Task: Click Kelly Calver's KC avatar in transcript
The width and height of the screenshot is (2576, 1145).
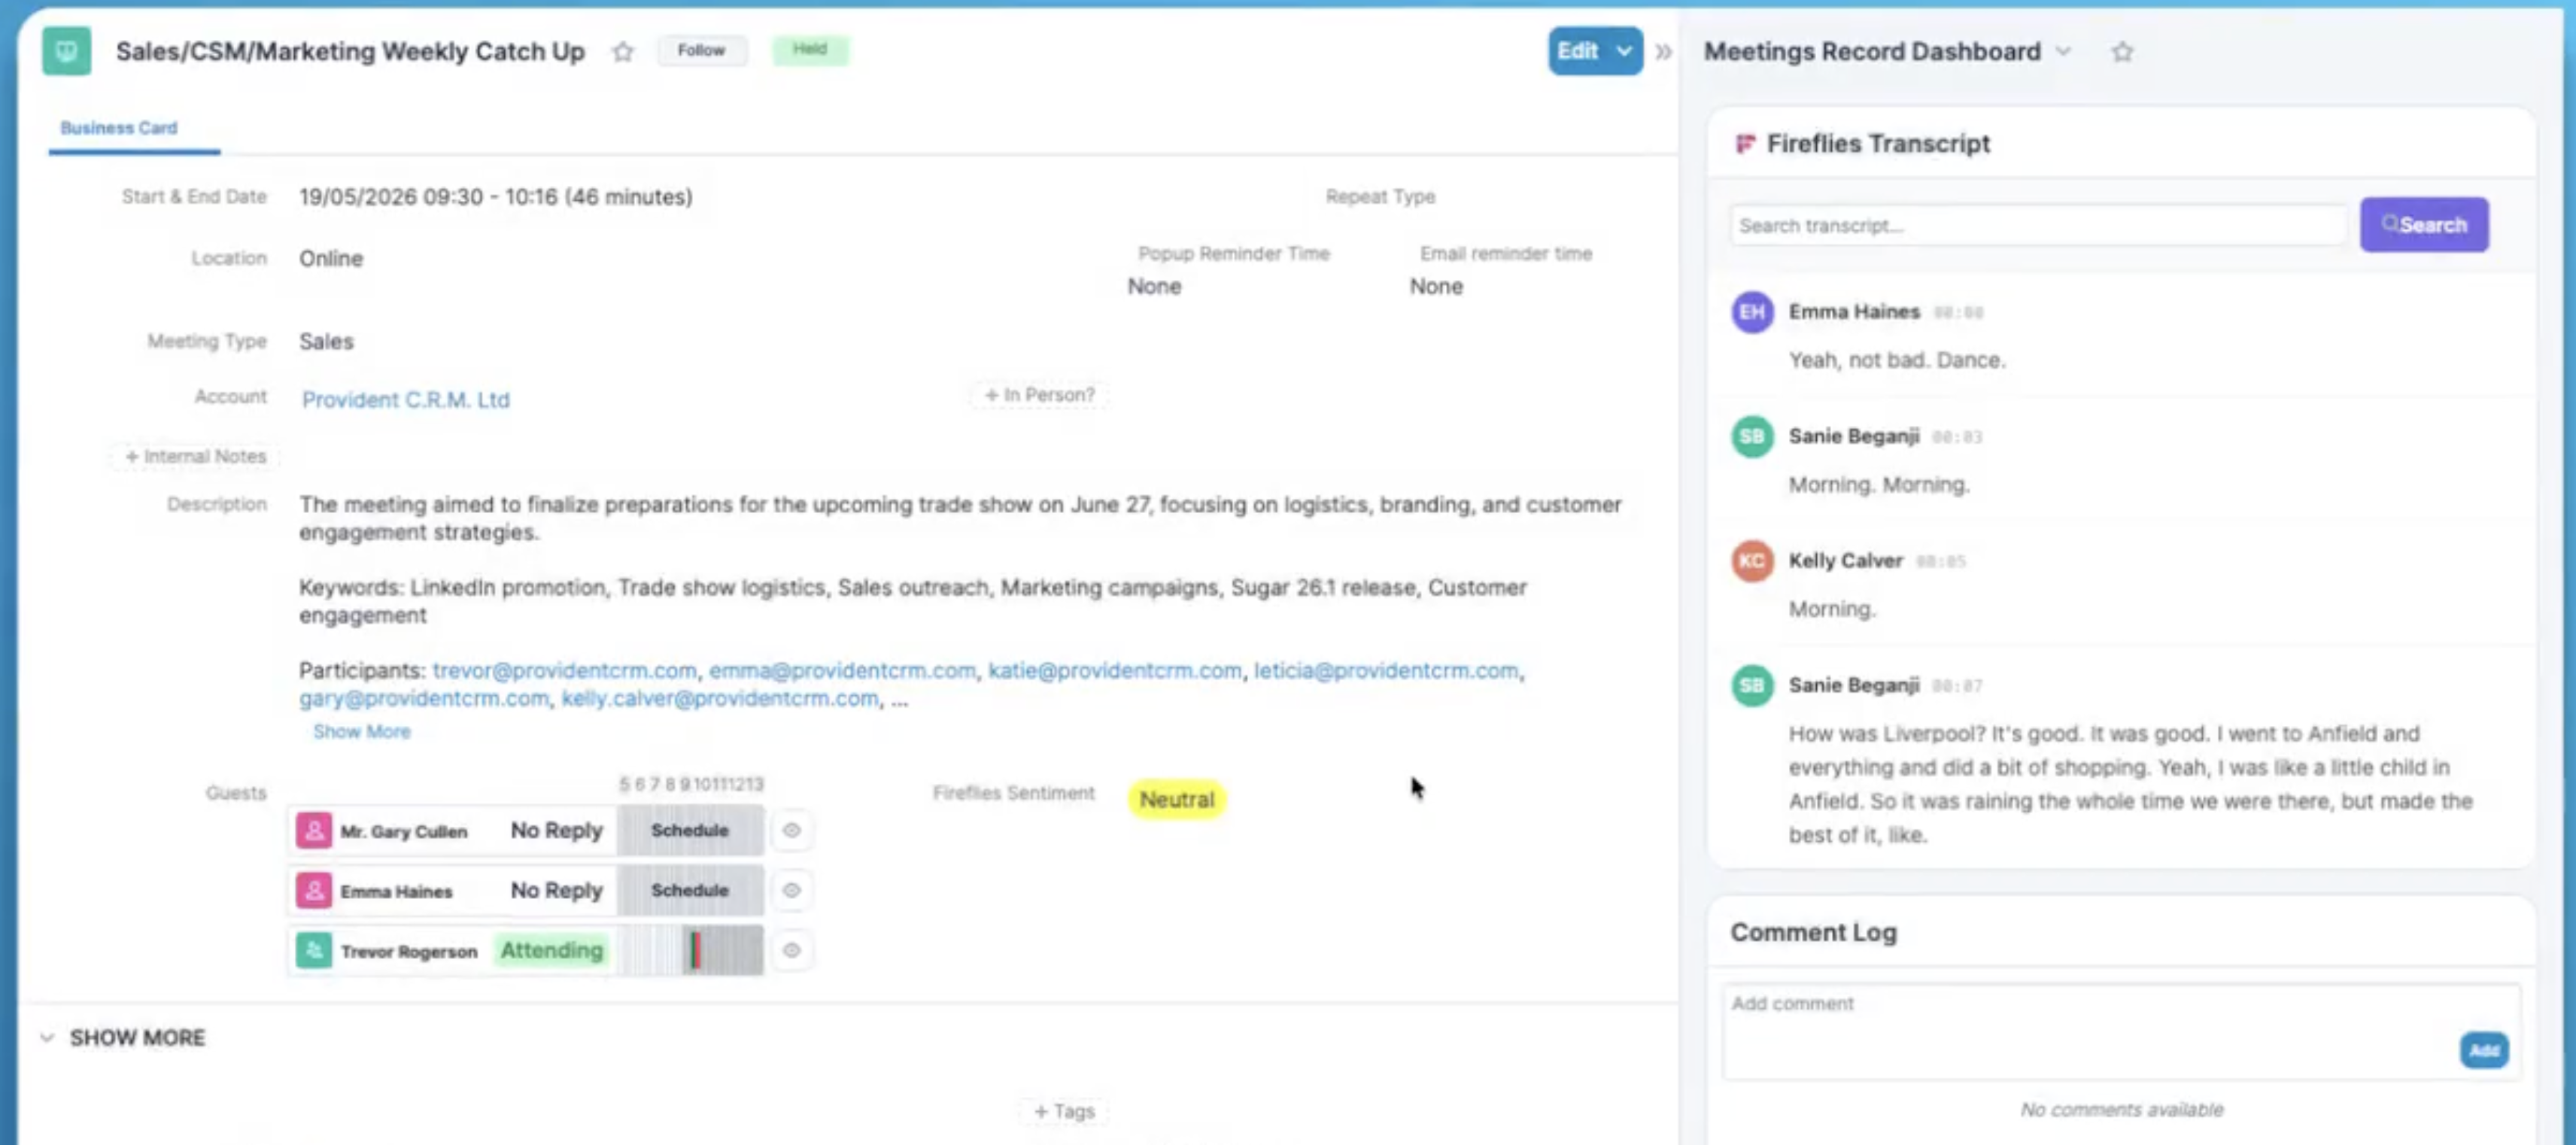Action: [x=1752, y=561]
